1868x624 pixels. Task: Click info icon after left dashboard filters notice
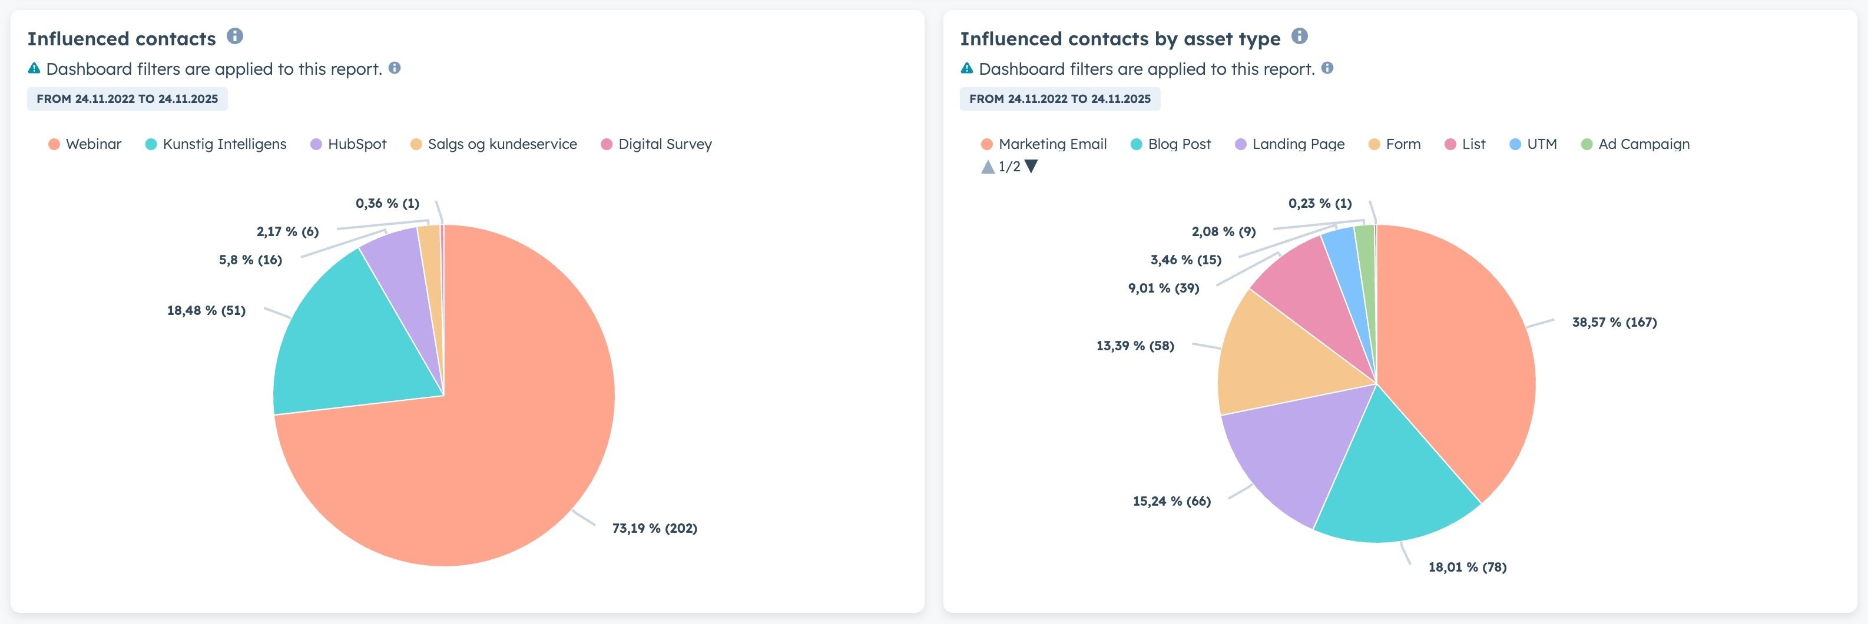pos(395,68)
